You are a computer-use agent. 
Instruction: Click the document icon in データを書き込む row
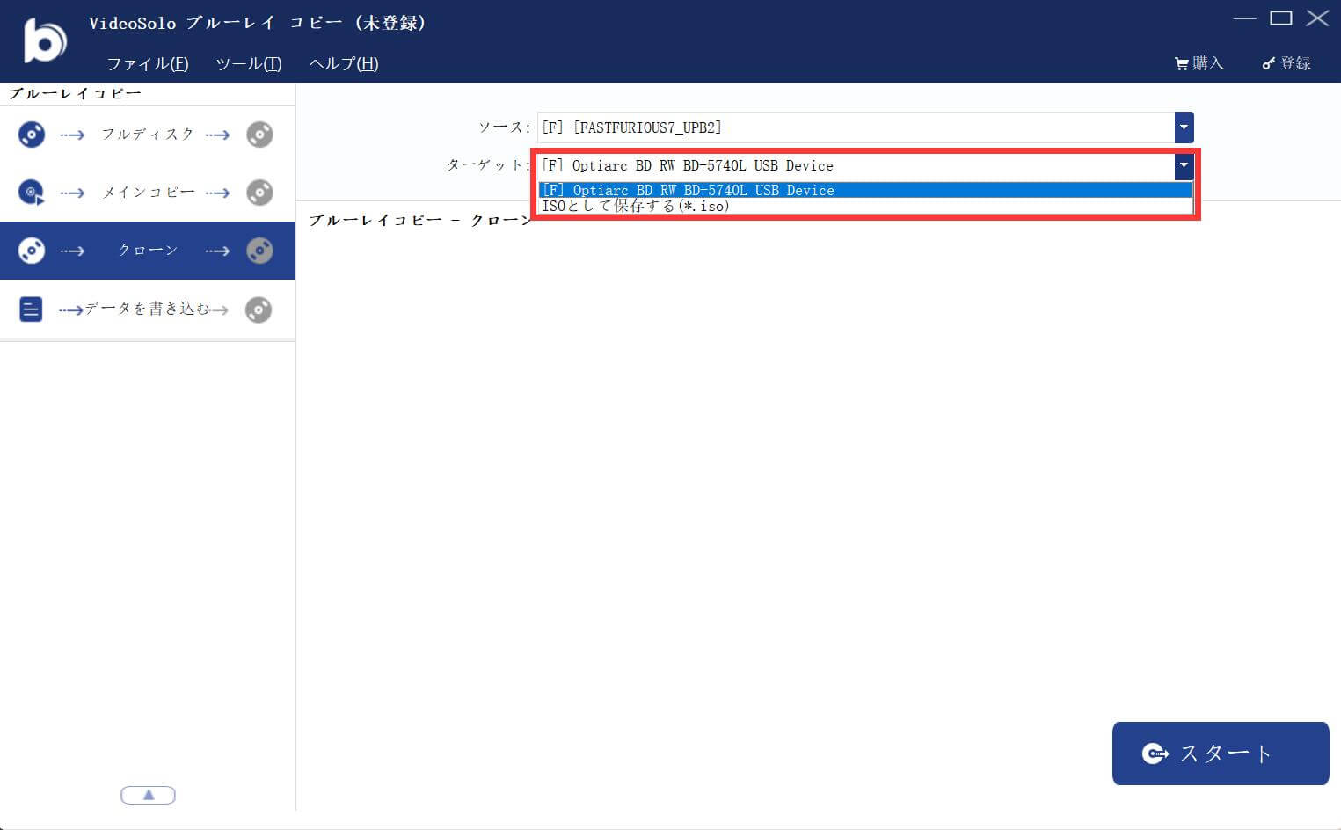point(31,309)
